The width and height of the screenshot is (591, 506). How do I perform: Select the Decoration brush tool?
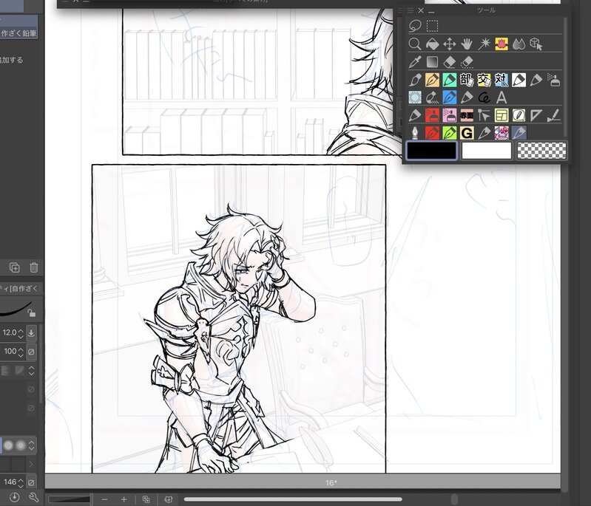[x=432, y=98]
